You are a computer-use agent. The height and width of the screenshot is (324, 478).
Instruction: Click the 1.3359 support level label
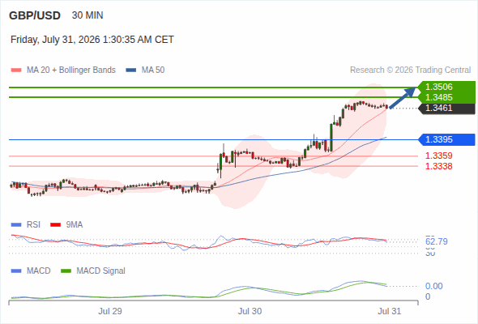(x=438, y=156)
